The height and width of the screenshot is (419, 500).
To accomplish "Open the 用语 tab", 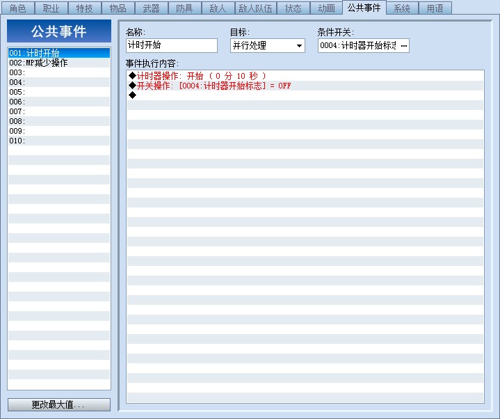I will (x=435, y=8).
